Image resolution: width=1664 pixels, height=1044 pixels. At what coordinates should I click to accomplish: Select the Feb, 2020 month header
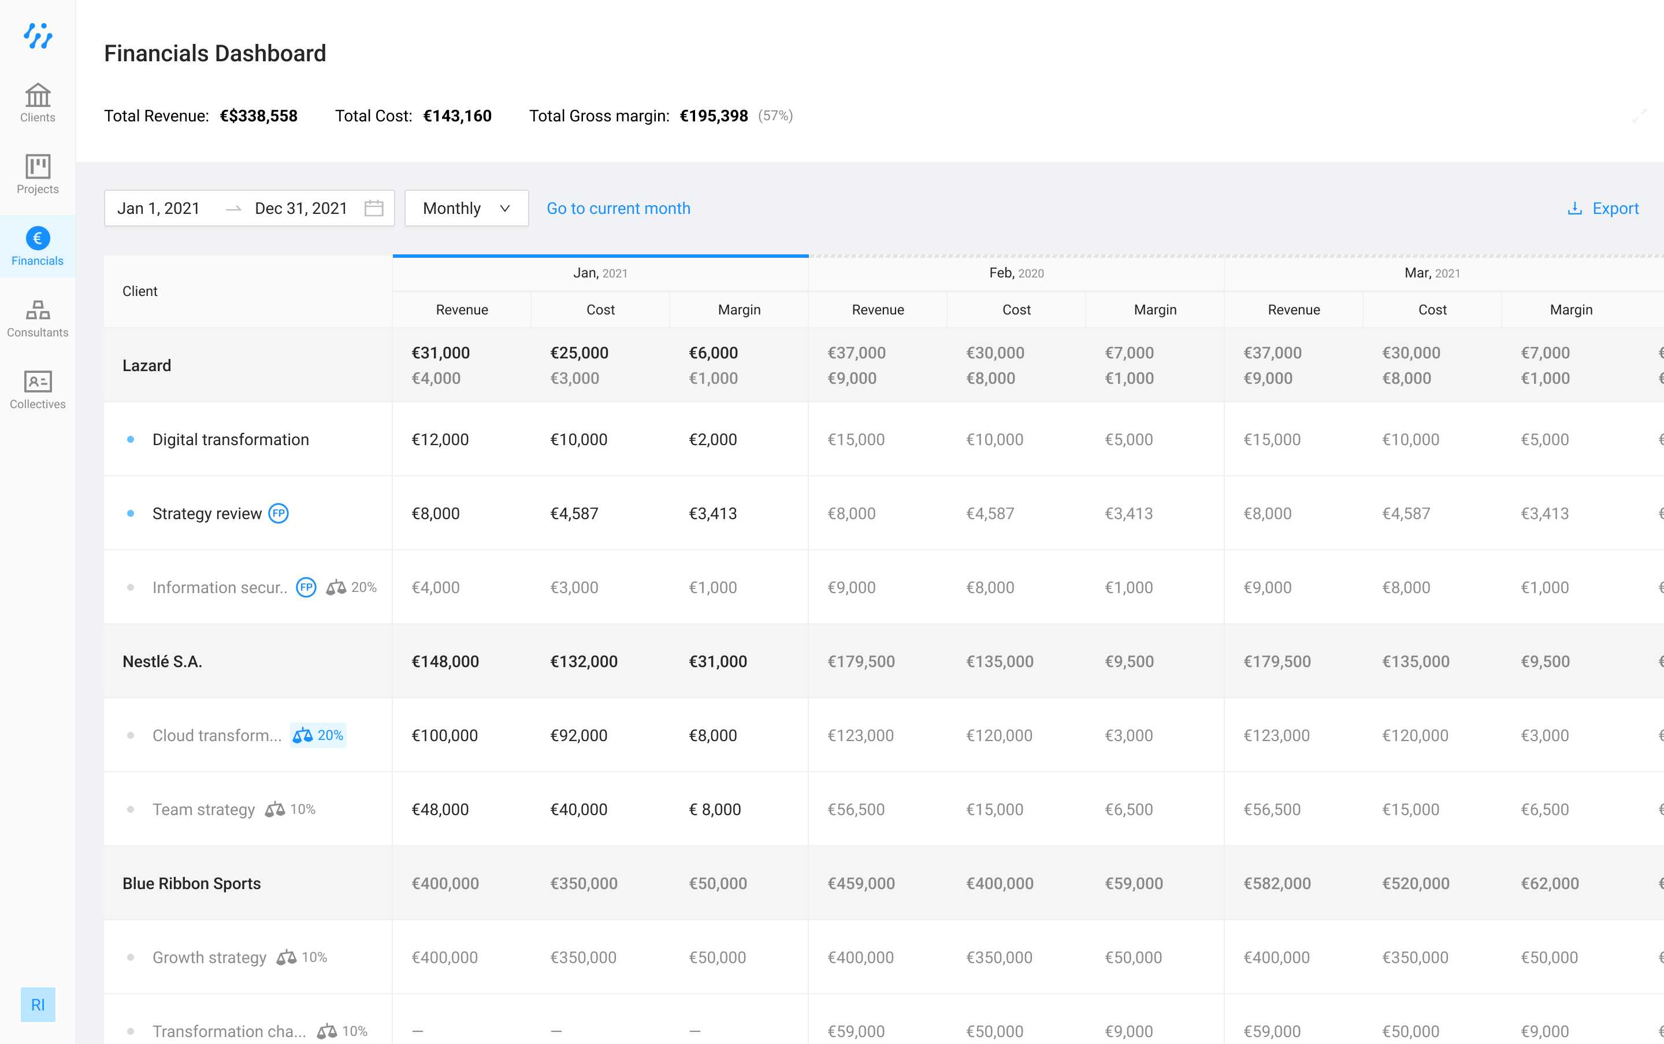pyautogui.click(x=1016, y=273)
